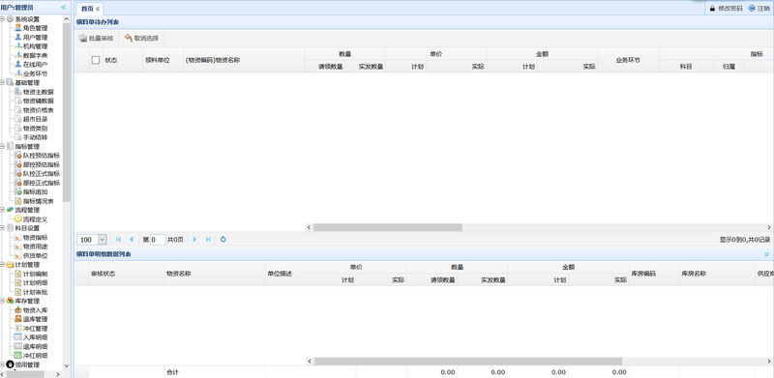Image resolution: width=774 pixels, height=378 pixels.
Task: Click the 入库明细 table icon
Action: pyautogui.click(x=18, y=337)
